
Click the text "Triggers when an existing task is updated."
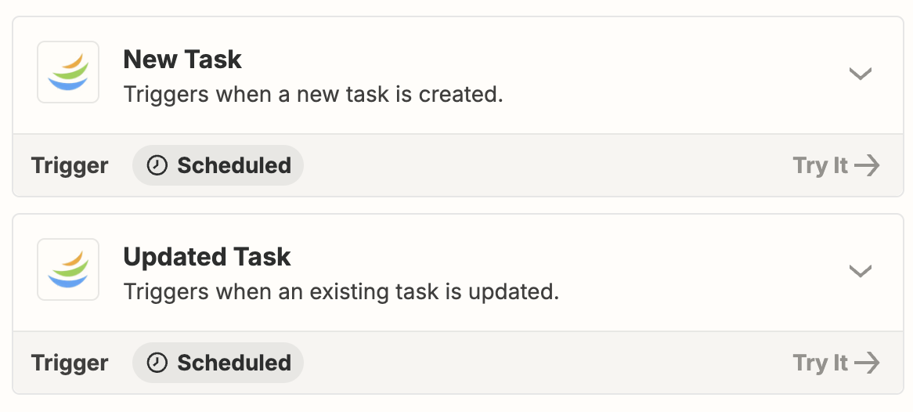point(341,291)
